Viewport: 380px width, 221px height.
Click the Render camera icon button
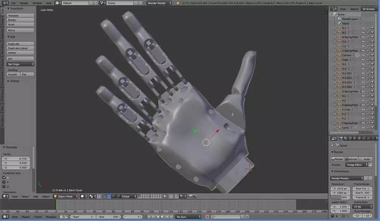[x=337, y=159]
